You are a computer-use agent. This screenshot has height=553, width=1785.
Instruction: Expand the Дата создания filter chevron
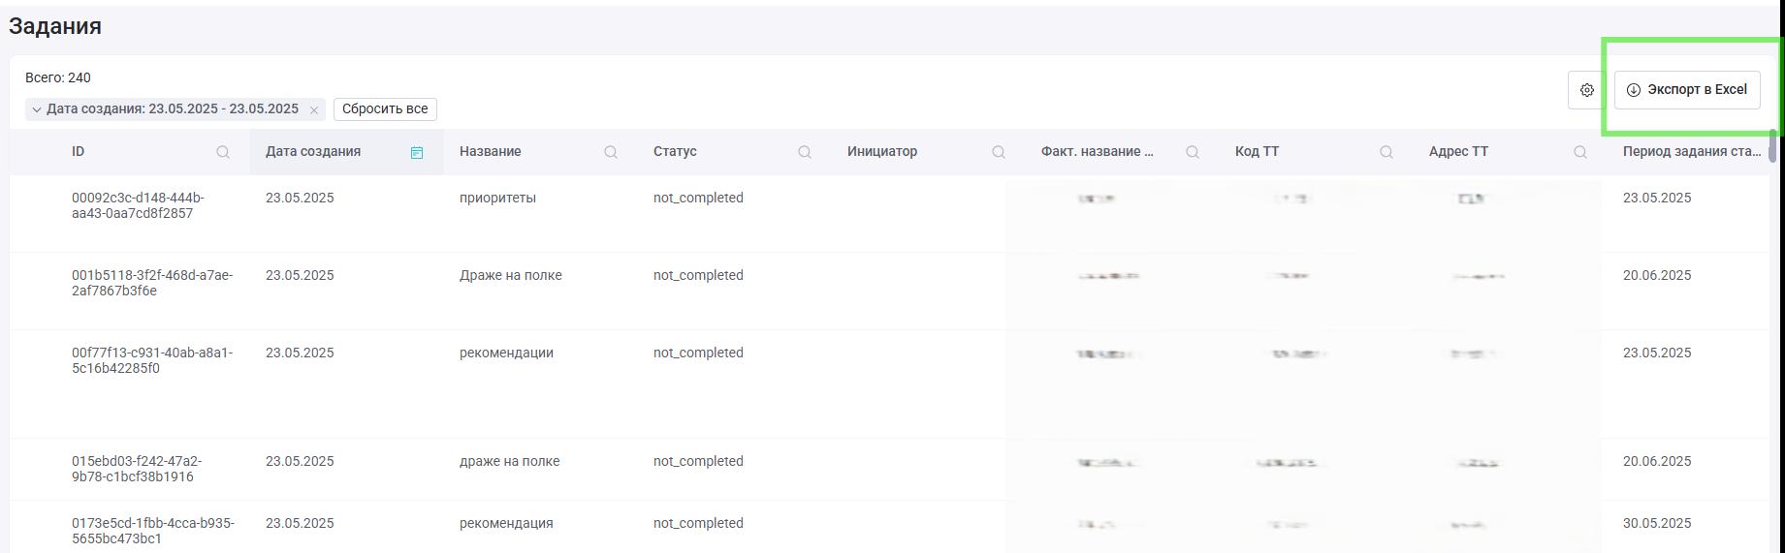[37, 109]
